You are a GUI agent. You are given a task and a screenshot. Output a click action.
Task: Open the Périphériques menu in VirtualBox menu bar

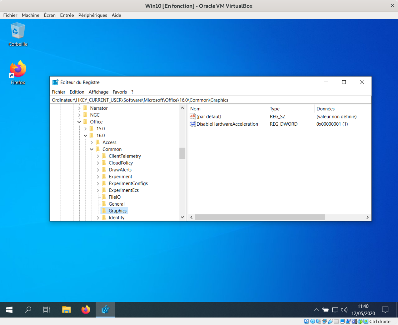tap(92, 15)
